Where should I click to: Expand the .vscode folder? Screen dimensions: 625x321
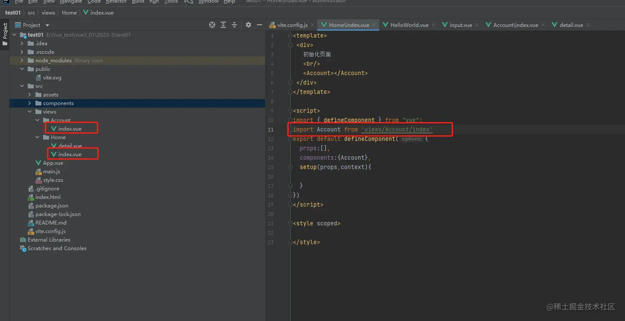22,52
